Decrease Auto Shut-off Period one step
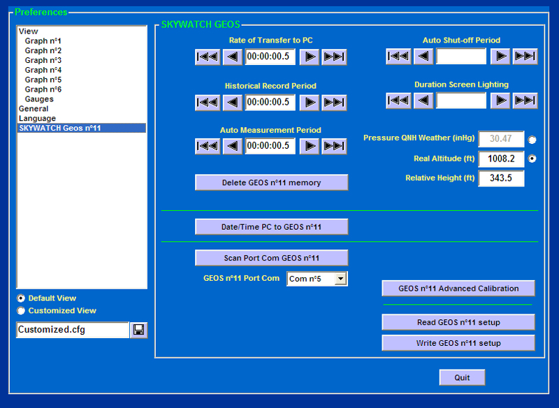The height and width of the screenshot is (408, 559). coord(423,57)
